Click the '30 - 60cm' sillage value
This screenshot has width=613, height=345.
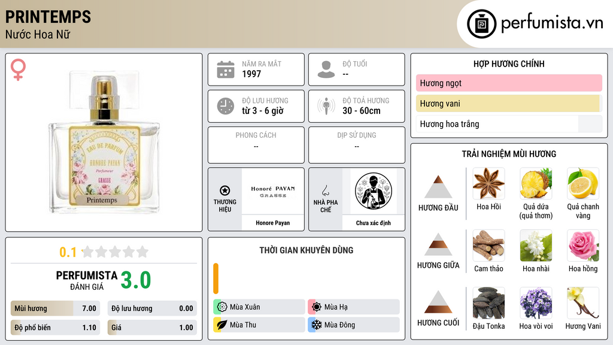[362, 111]
